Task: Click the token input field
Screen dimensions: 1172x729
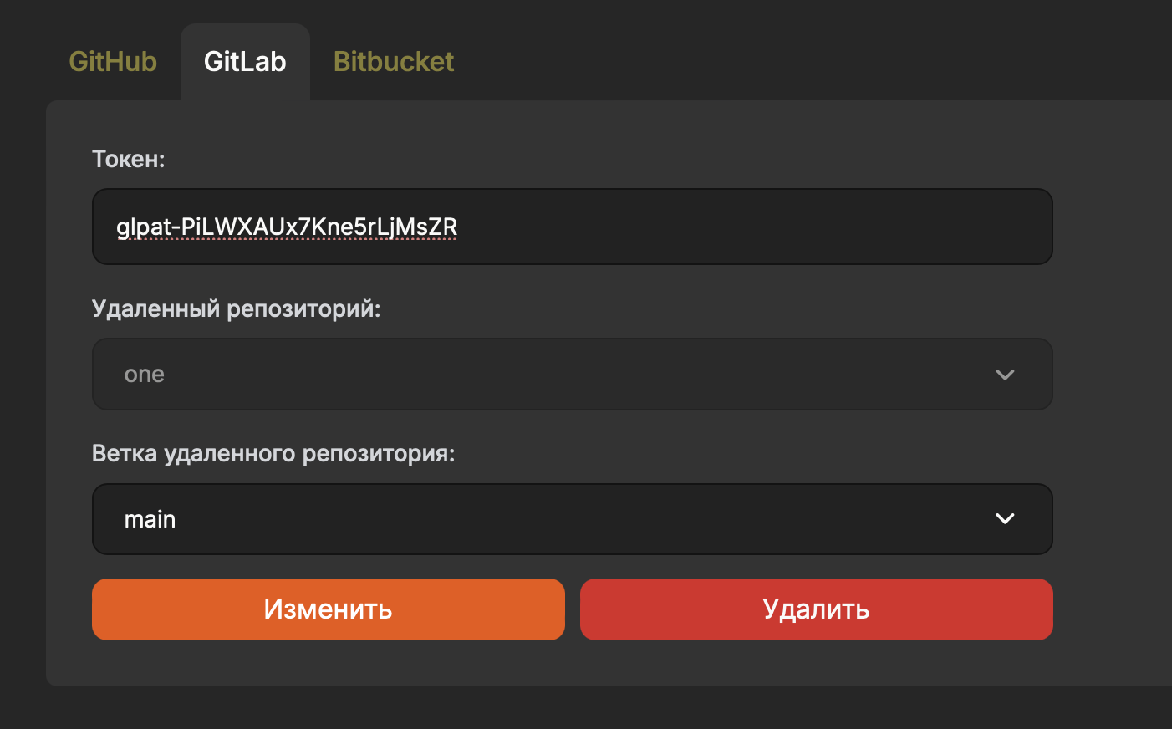Action: point(572,227)
